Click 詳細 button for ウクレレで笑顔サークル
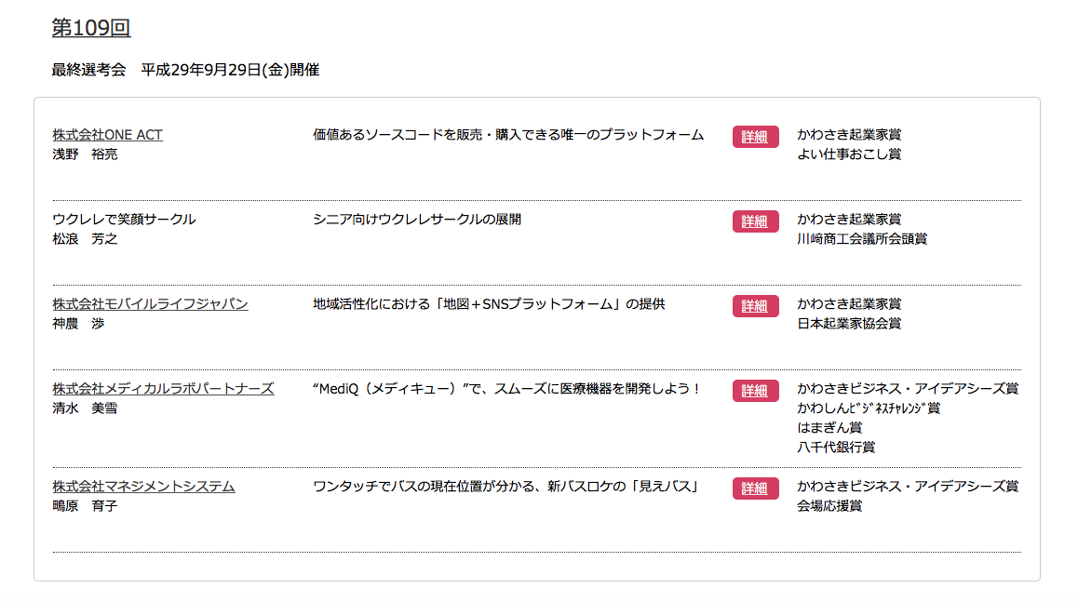The image size is (1078, 602). (x=755, y=221)
